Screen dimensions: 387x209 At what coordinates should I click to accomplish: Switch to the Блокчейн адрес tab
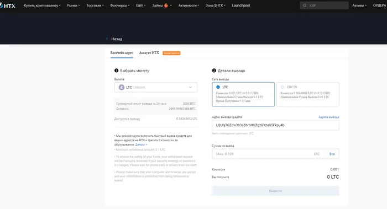(x=122, y=53)
